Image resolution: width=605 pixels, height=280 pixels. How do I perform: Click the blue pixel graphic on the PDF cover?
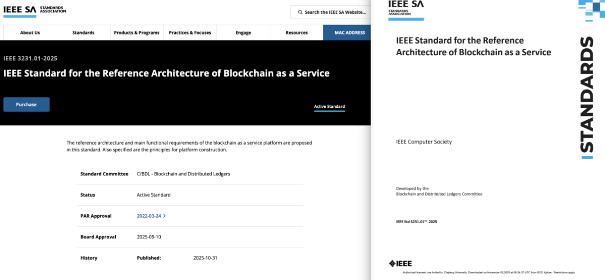click(x=591, y=9)
